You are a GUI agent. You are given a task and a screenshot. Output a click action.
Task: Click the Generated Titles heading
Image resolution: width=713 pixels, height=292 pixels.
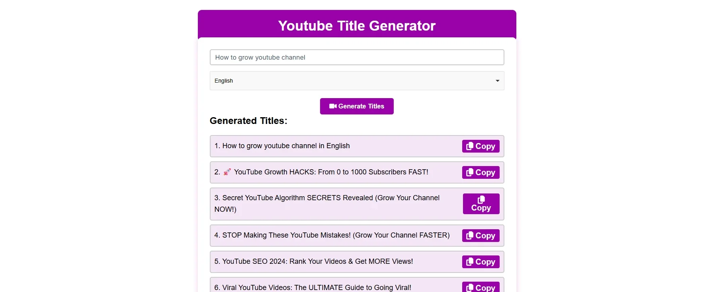click(x=248, y=121)
